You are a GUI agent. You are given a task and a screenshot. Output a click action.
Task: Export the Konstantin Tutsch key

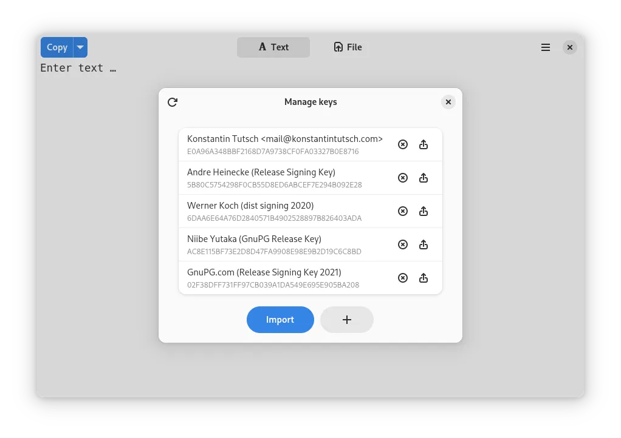(x=424, y=144)
